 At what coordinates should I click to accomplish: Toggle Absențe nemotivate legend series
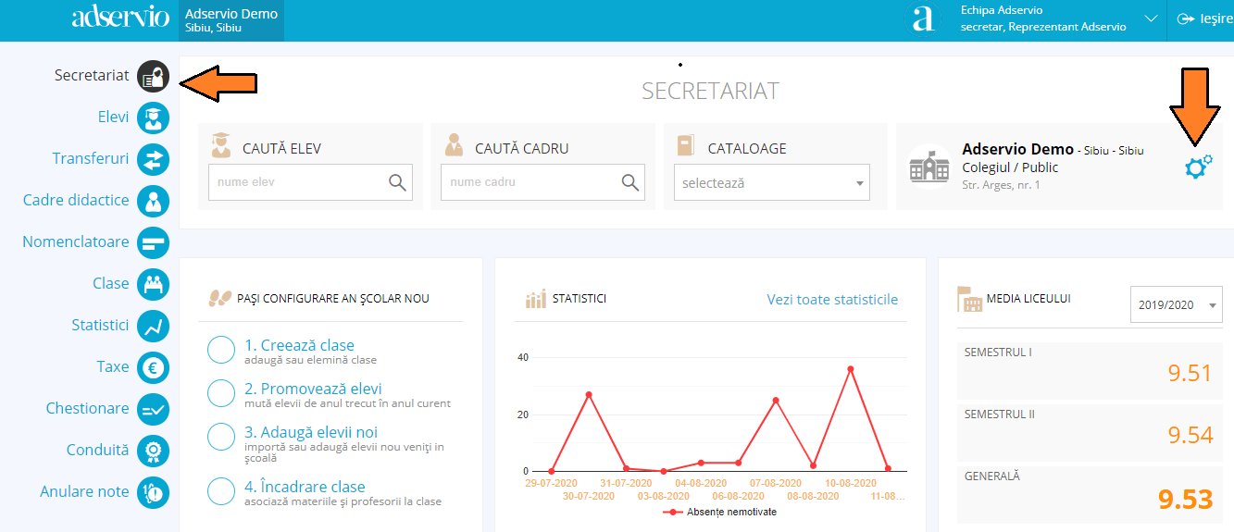(719, 512)
